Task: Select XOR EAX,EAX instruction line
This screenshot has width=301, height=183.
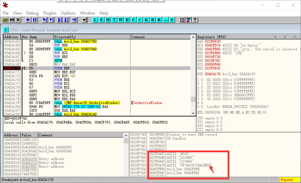Action: (x=97, y=110)
